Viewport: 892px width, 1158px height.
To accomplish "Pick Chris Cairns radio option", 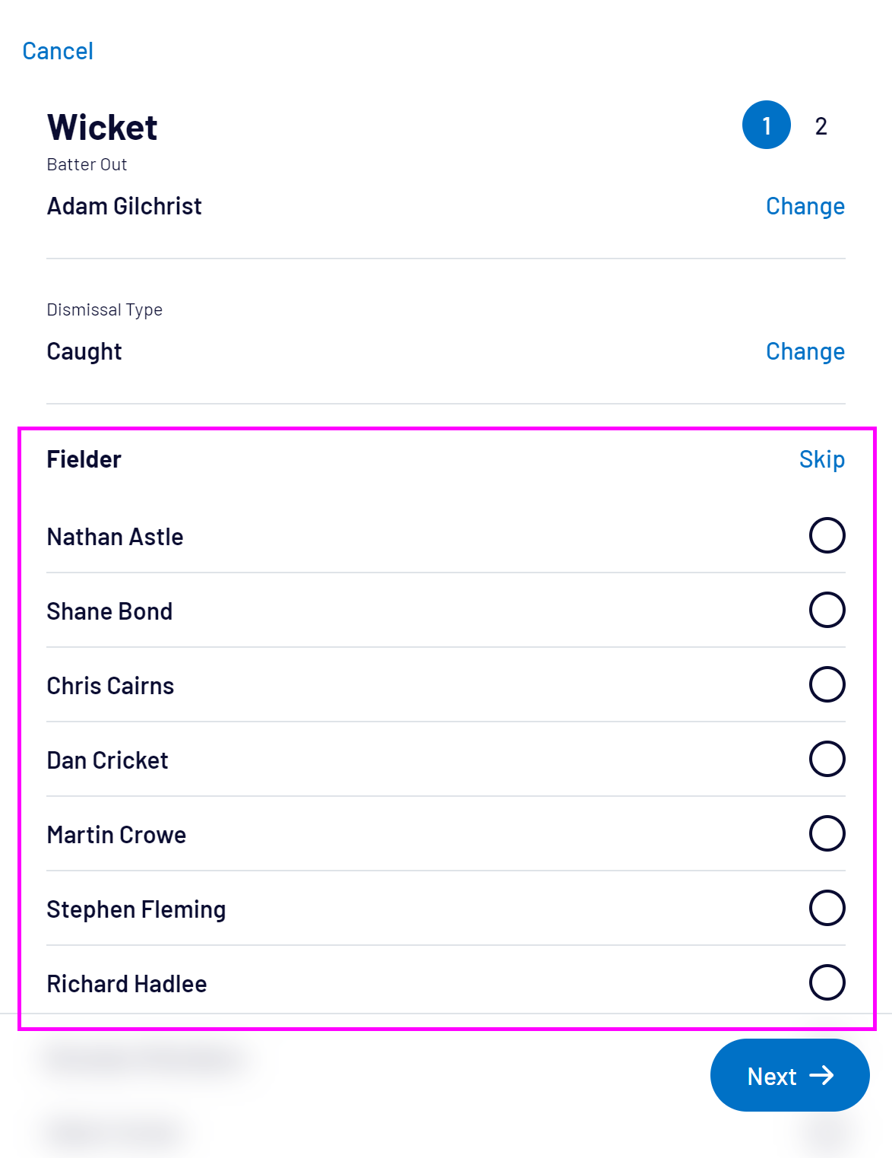I will pos(827,684).
